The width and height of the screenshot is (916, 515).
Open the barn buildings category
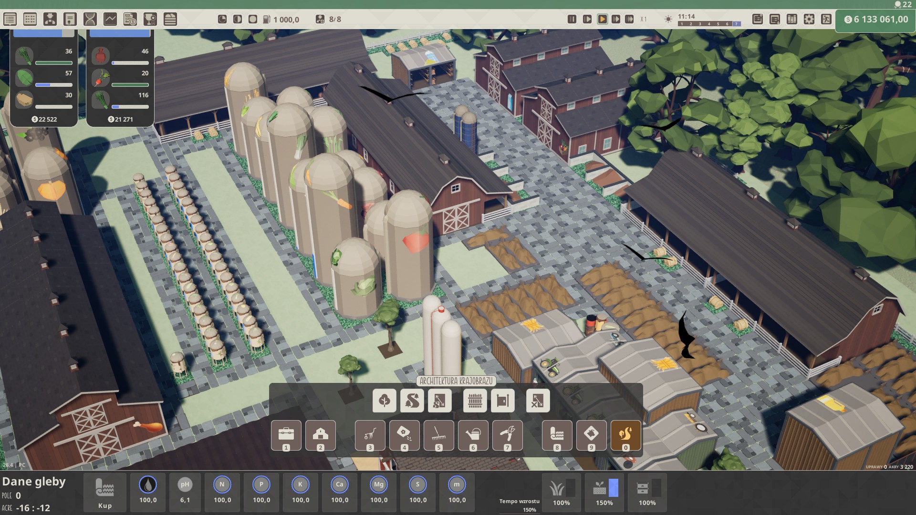[x=320, y=434]
